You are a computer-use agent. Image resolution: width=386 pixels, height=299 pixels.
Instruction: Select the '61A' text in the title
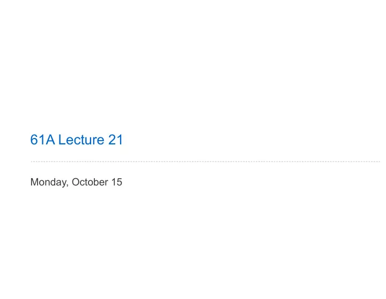point(42,140)
